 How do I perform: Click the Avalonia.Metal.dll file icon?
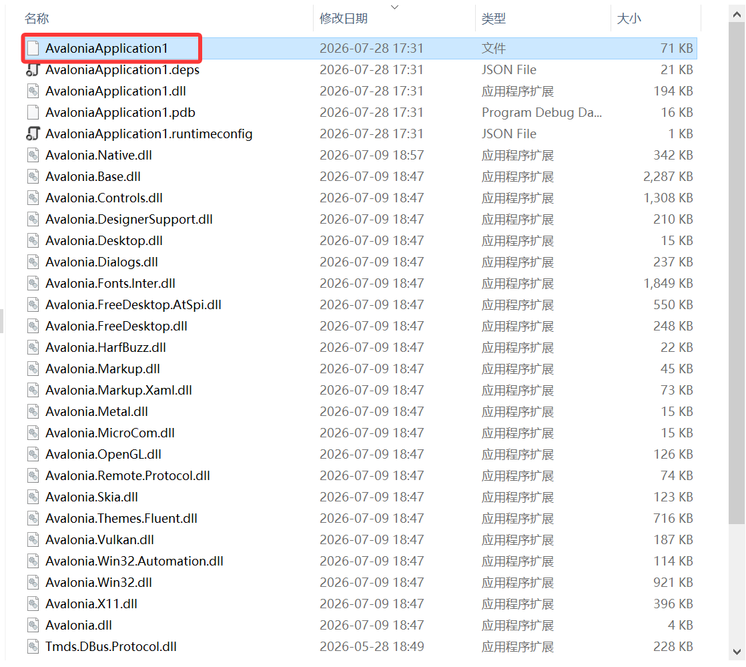pos(33,412)
